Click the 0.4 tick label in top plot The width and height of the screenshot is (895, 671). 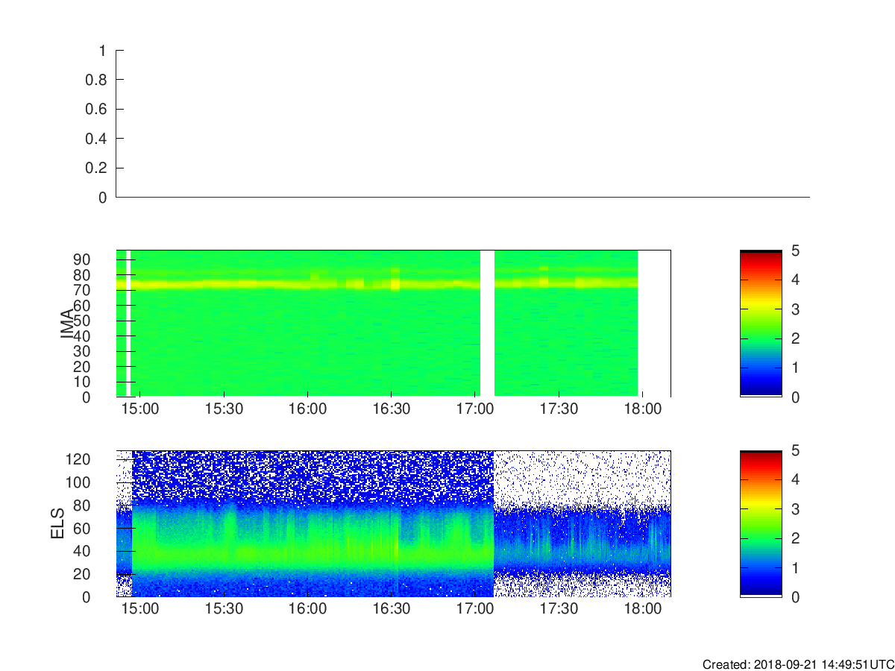click(98, 139)
